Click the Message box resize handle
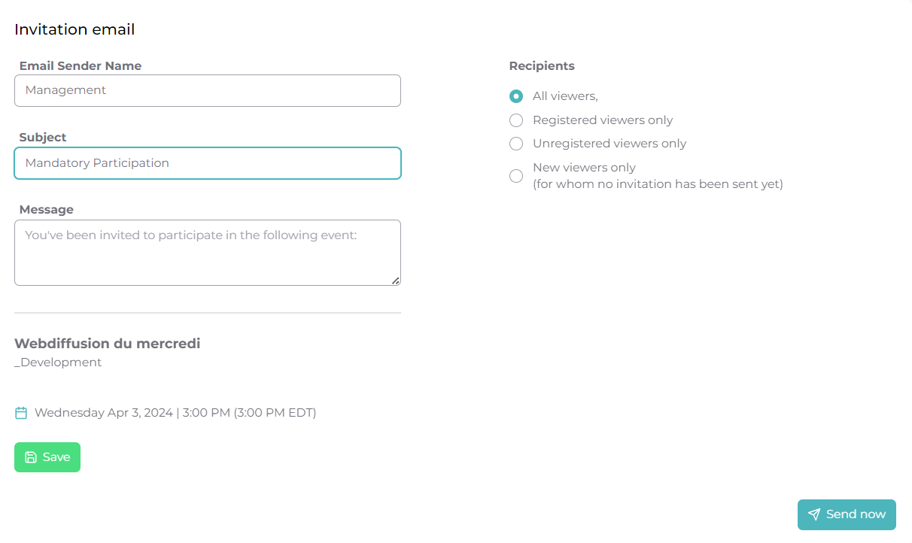Screen dimensions: 912x543 point(395,281)
